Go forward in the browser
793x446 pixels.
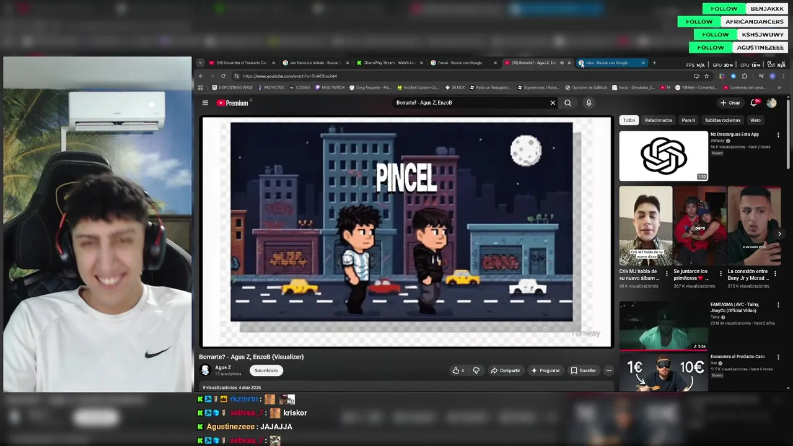pos(211,76)
